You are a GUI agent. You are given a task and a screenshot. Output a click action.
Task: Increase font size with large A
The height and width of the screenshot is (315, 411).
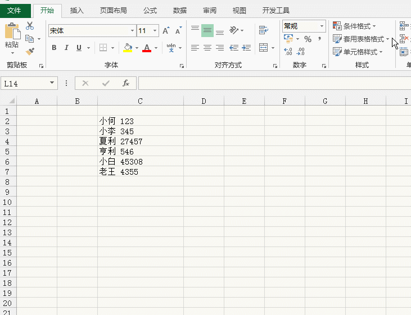[166, 31]
